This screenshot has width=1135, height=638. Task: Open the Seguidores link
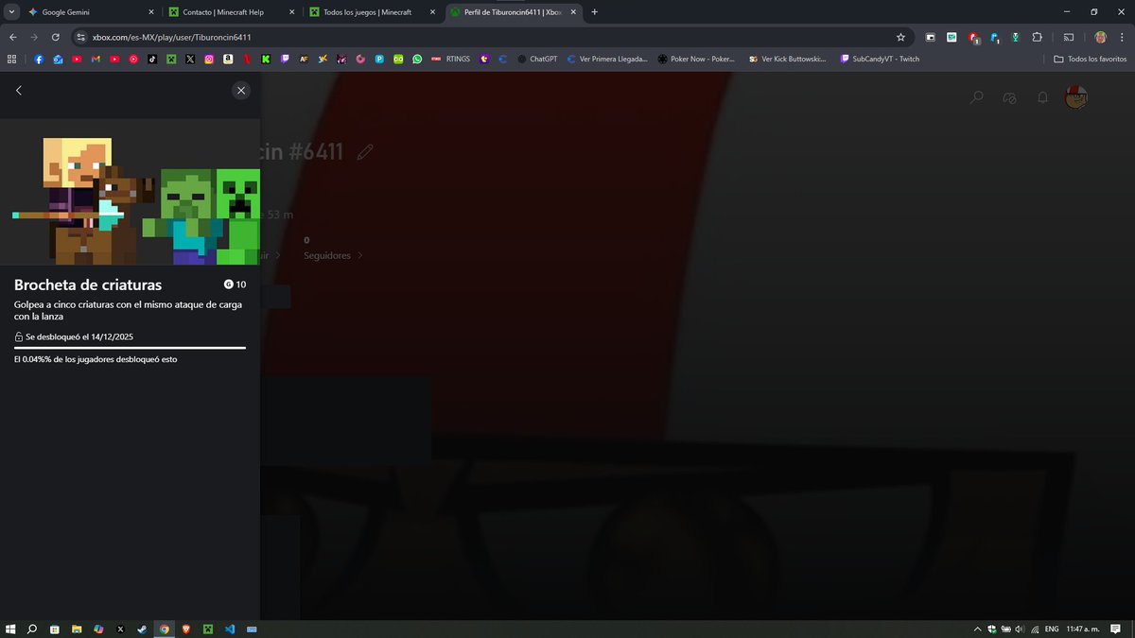(333, 255)
